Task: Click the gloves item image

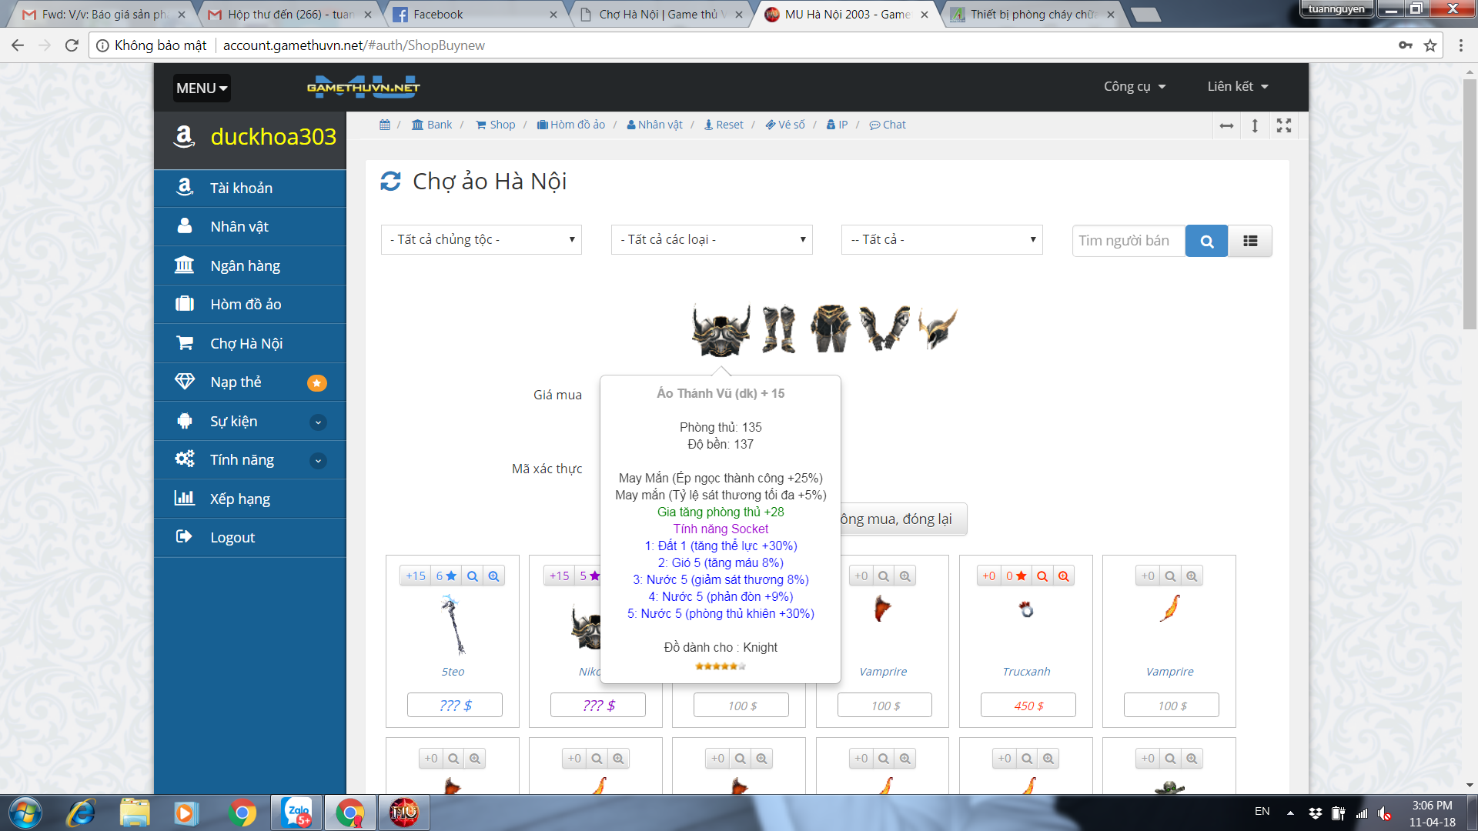Action: click(884, 328)
